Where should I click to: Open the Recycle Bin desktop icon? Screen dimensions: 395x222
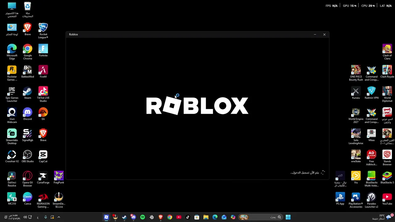click(27, 10)
